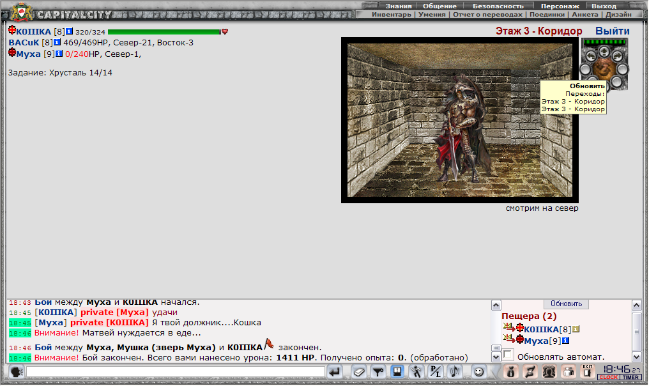Click the speaking head icon beside chat input
Screen dimensions: 649x386
coord(16,372)
